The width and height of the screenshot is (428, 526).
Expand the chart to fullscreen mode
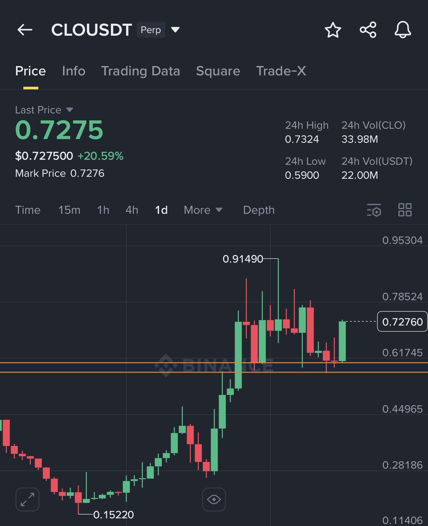(27, 499)
